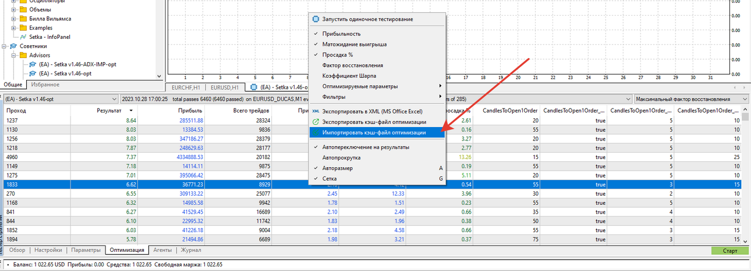The width and height of the screenshot is (751, 271).
Task: Collapse the Advisors folder node
Action: pos(14,55)
